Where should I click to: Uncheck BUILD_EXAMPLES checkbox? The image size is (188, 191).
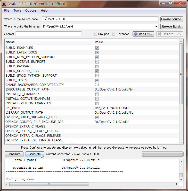coord(97,48)
